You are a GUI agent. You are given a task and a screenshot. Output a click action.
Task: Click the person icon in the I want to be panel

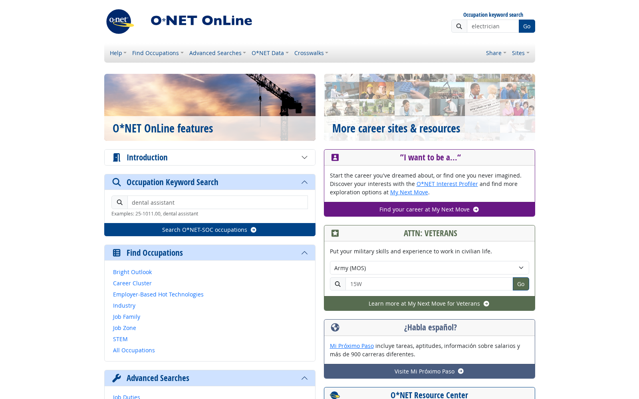pos(335,158)
